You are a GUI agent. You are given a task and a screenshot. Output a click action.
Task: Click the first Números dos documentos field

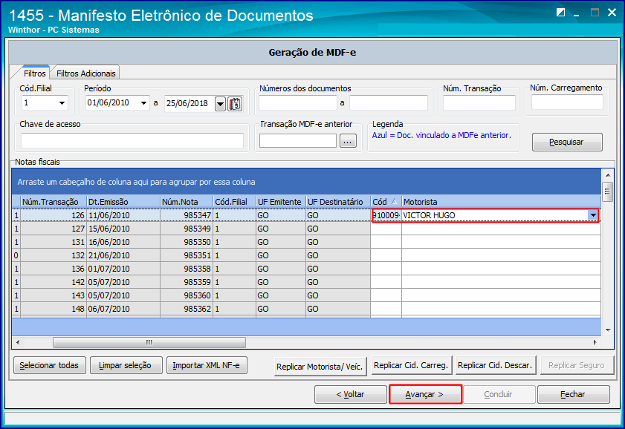point(298,102)
